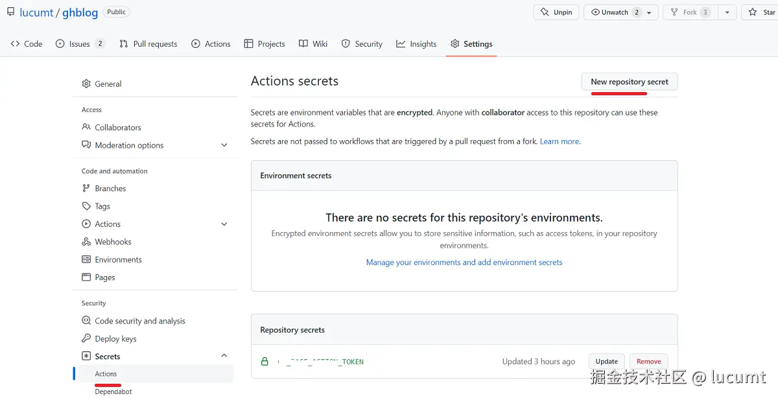Open the ghblog repository link

[80, 12]
